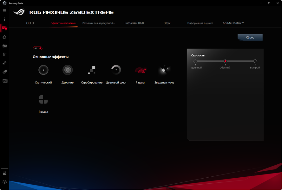
Task: Open Aura Sync triangle icon in the sidebar
Action: [4, 37]
